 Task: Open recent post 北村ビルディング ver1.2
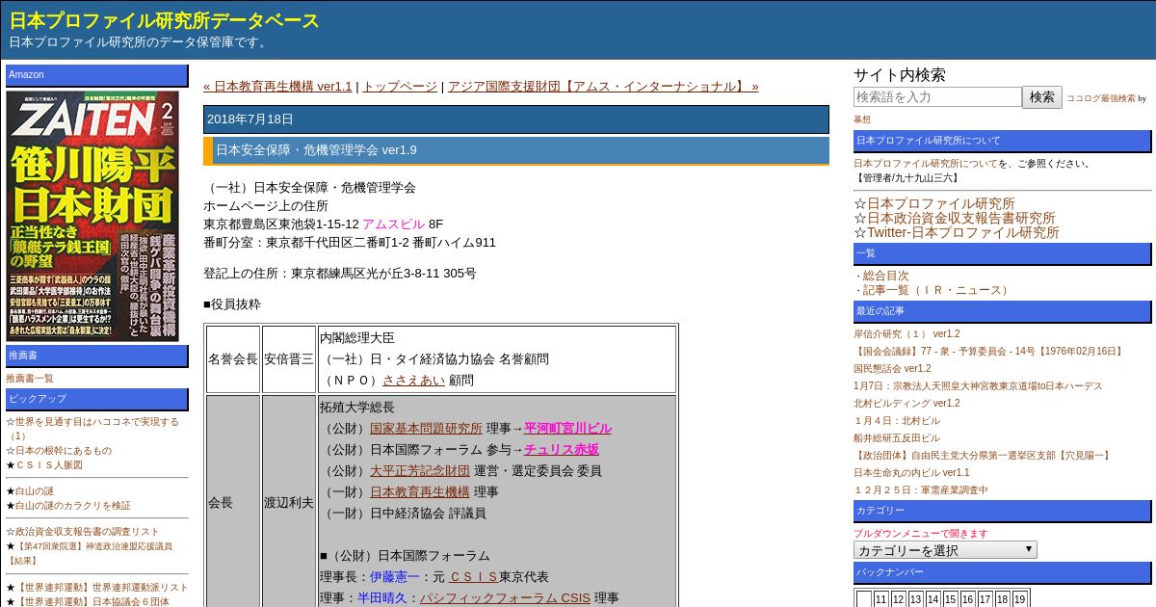906,404
